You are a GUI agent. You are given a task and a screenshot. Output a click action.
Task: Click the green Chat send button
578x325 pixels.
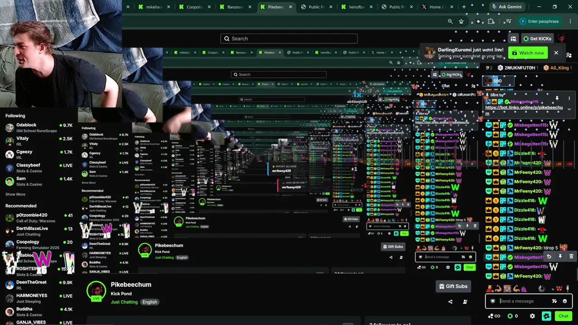[x=563, y=316]
